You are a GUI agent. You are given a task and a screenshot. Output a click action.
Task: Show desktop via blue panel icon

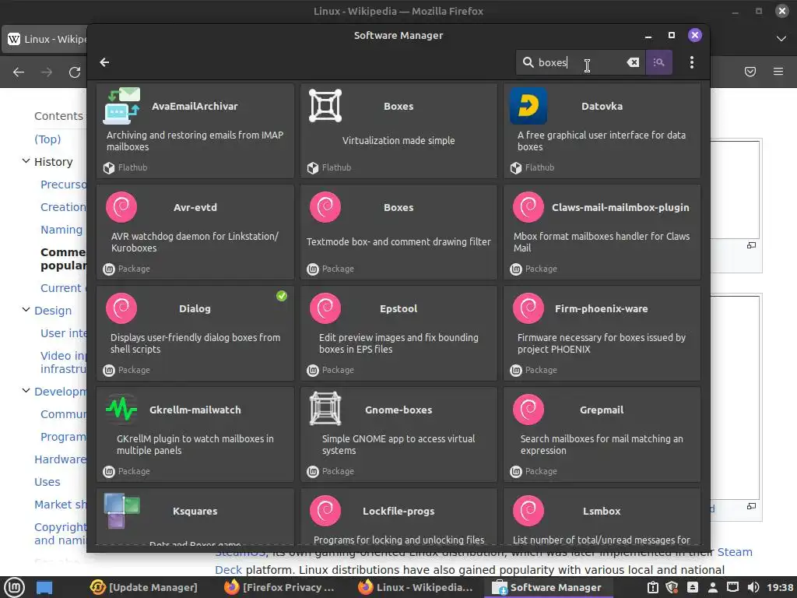point(44,588)
